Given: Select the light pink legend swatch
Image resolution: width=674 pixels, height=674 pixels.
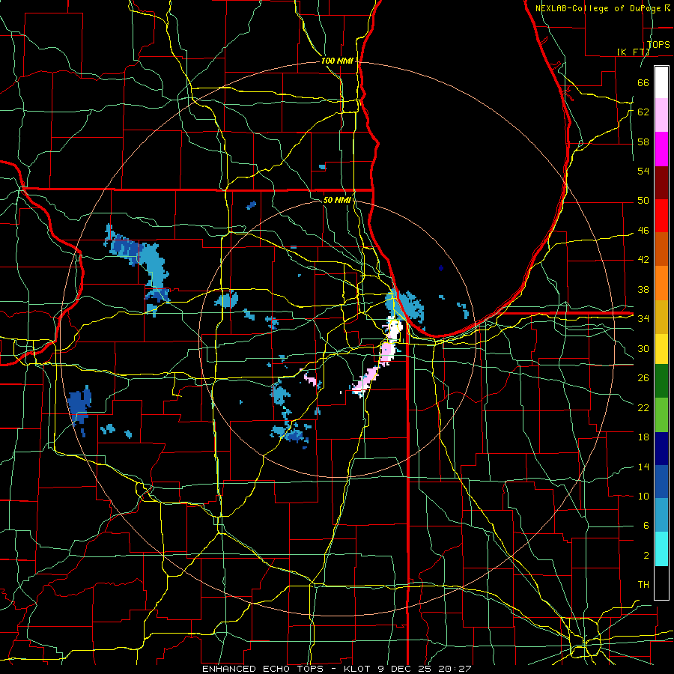Looking at the screenshot, I should 661,115.
